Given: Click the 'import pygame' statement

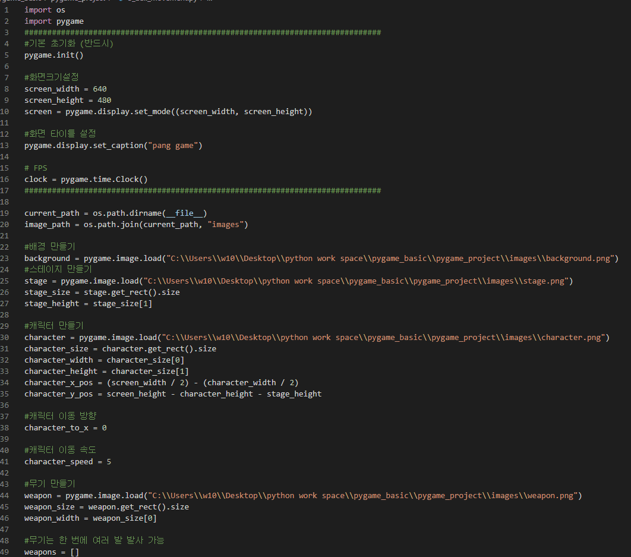Looking at the screenshot, I should coord(54,21).
